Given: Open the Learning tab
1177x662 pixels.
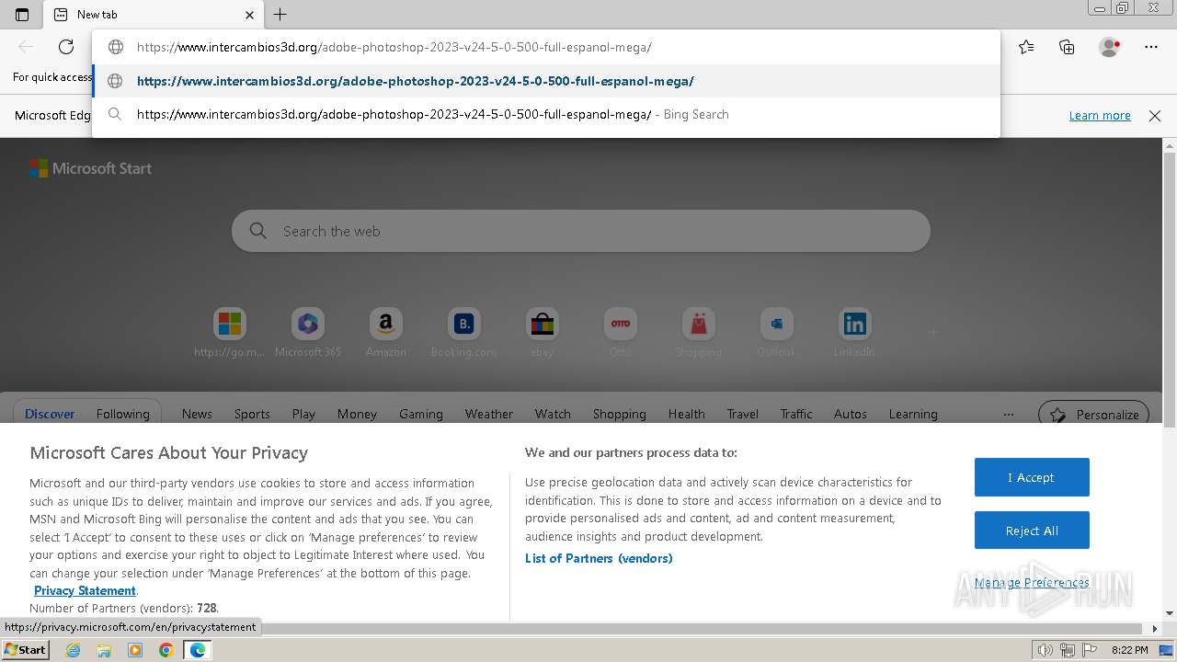Looking at the screenshot, I should pos(913,414).
